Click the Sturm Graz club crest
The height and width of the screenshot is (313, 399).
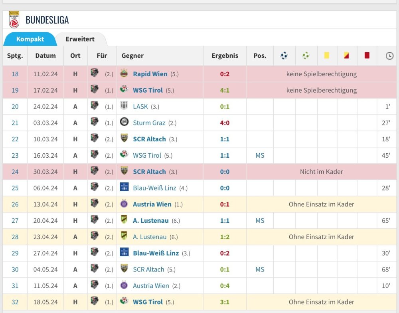124,123
